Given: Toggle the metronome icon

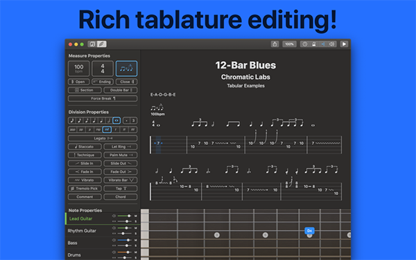Looking at the screenshot, I should pyautogui.click(x=314, y=44).
